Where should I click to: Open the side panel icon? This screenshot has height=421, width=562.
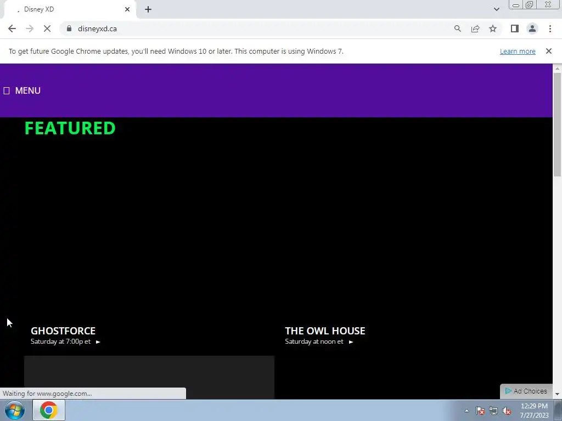click(515, 29)
